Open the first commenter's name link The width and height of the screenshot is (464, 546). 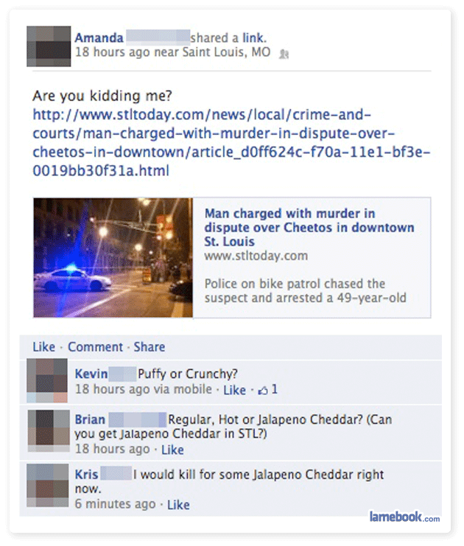[x=91, y=374]
